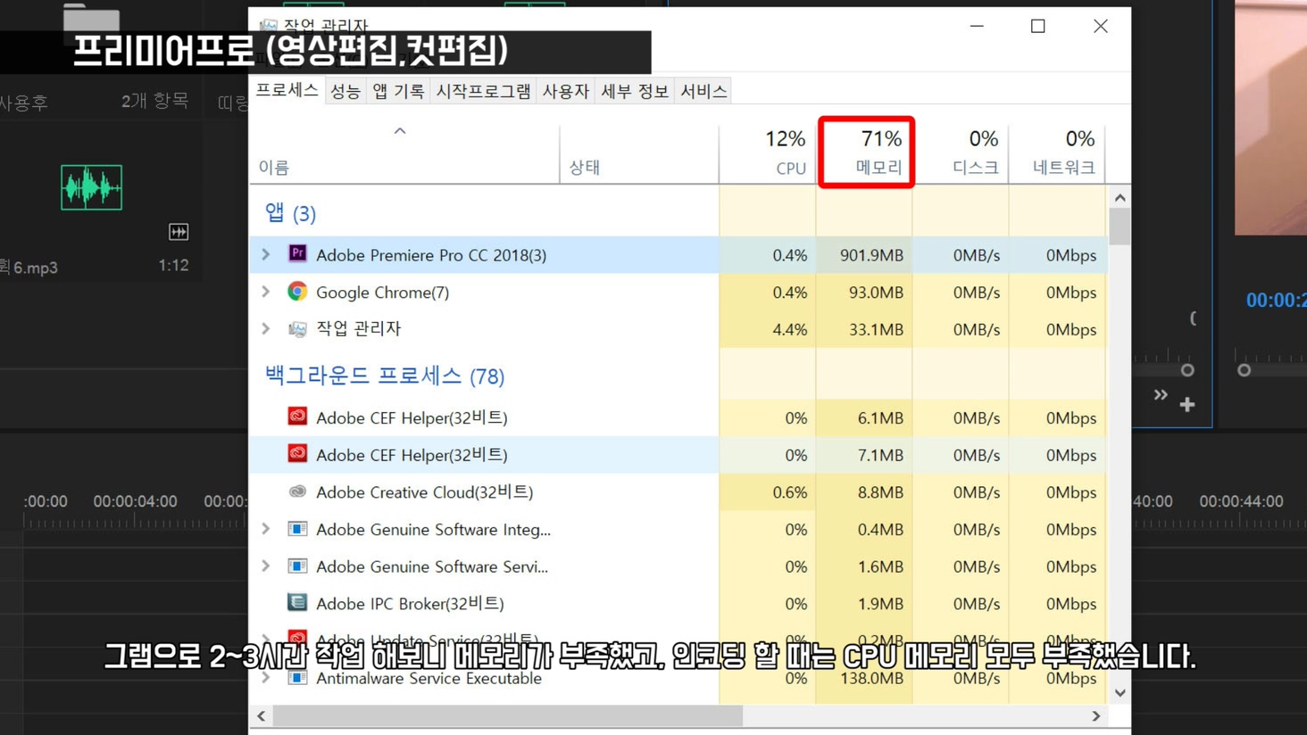The height and width of the screenshot is (735, 1307).
Task: Click the vertical scrollbar thumb
Action: [x=1120, y=226]
